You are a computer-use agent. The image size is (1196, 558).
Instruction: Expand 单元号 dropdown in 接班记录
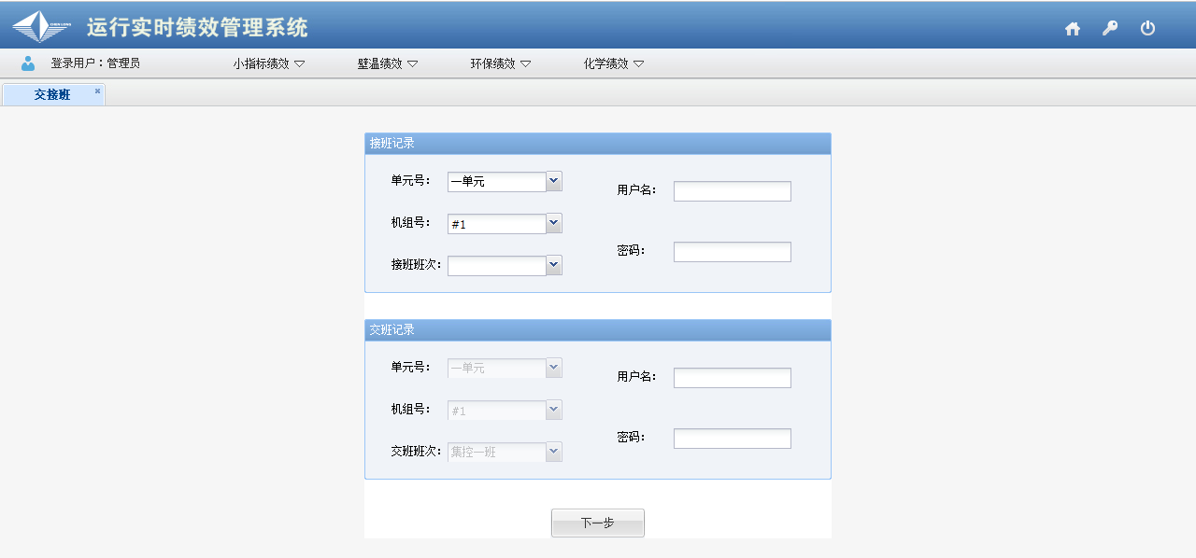[554, 181]
